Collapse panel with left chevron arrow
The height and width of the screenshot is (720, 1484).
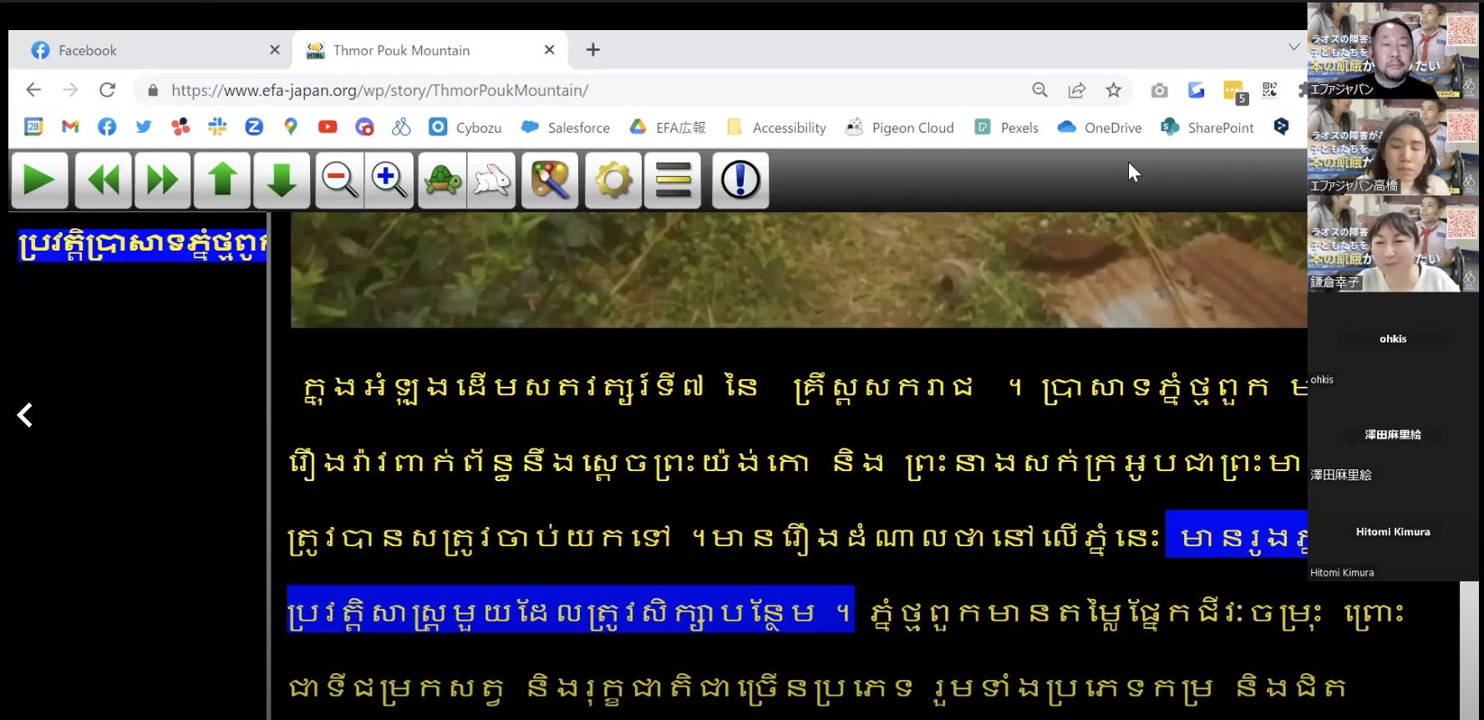point(25,415)
